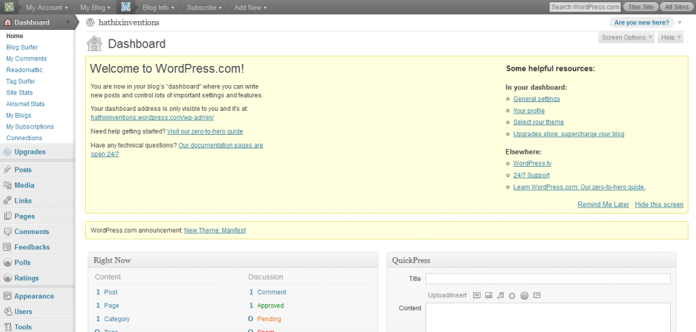The width and height of the screenshot is (696, 332).
Task: Click the Add Image icon in QuickPress
Action: [476, 295]
